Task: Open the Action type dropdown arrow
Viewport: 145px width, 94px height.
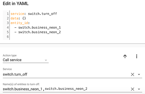Action: [46, 60]
